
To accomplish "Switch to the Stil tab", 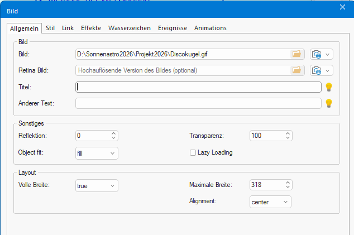I will tap(50, 28).
